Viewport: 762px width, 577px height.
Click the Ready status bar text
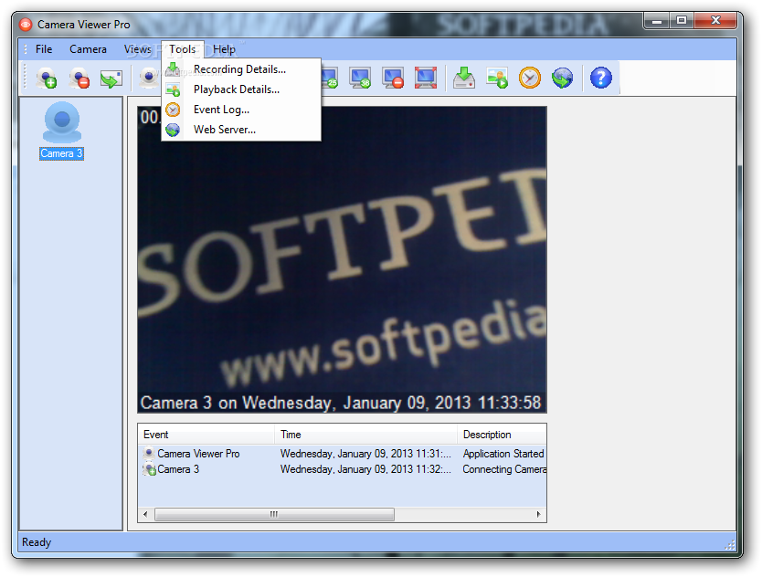point(37,542)
